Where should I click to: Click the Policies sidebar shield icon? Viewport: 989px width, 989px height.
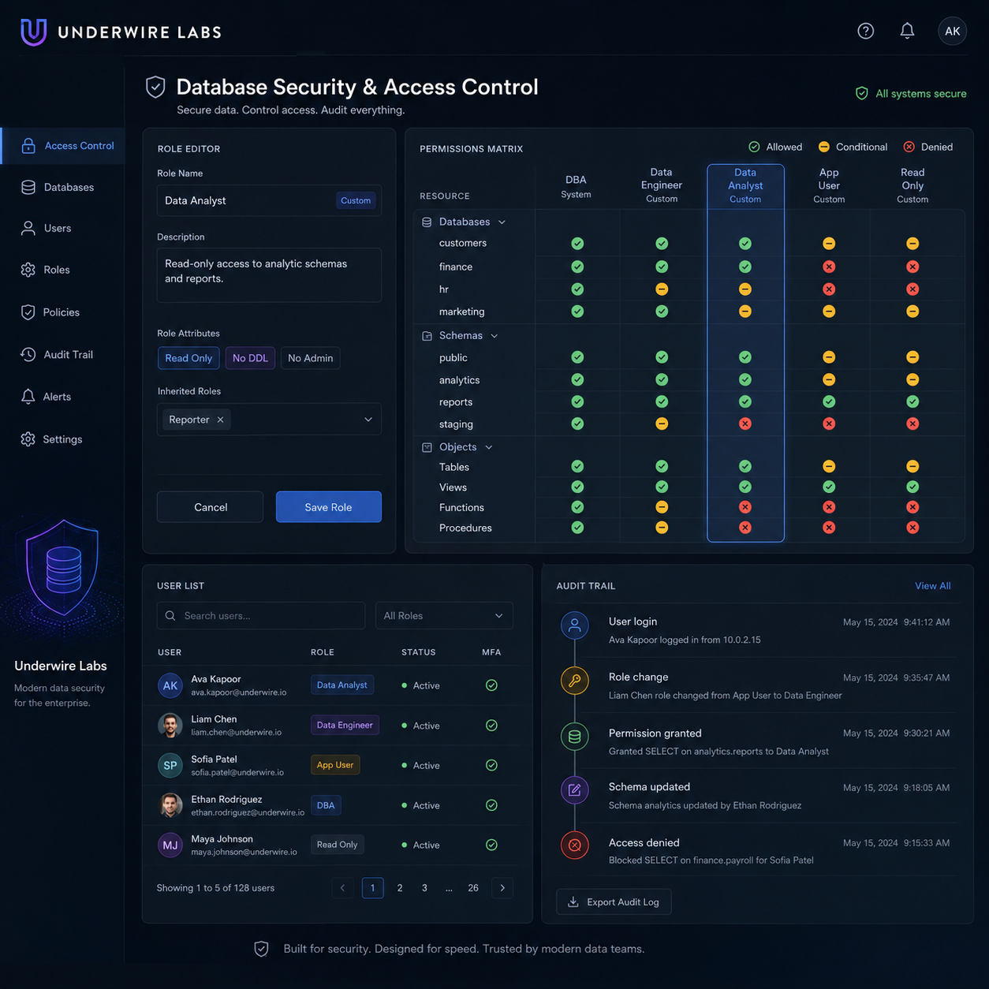(28, 312)
